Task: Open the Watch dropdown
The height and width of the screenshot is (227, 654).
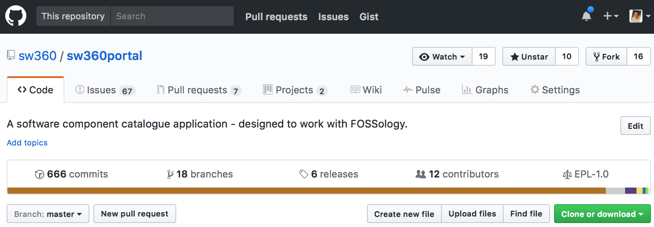Action: click(442, 57)
